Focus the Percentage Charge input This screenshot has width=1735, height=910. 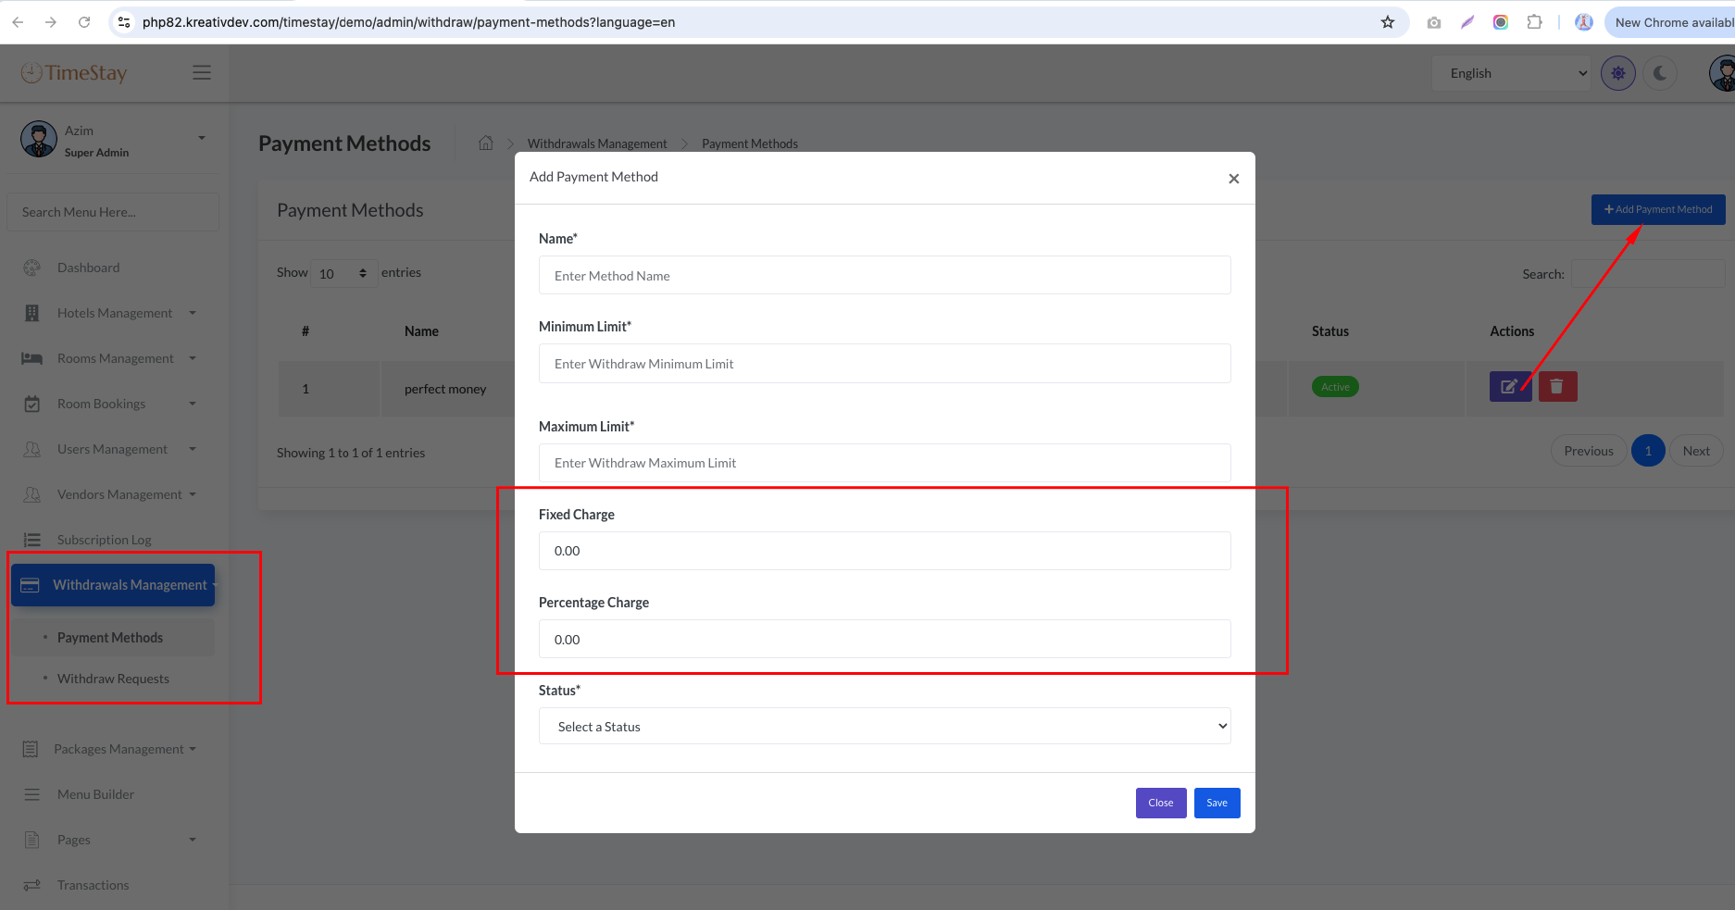point(885,640)
